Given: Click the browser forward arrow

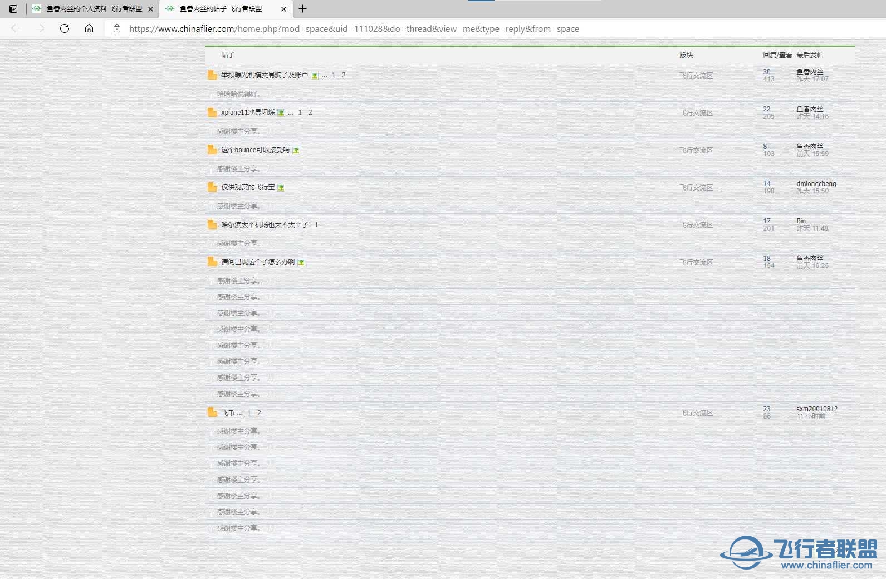Looking at the screenshot, I should [40, 28].
